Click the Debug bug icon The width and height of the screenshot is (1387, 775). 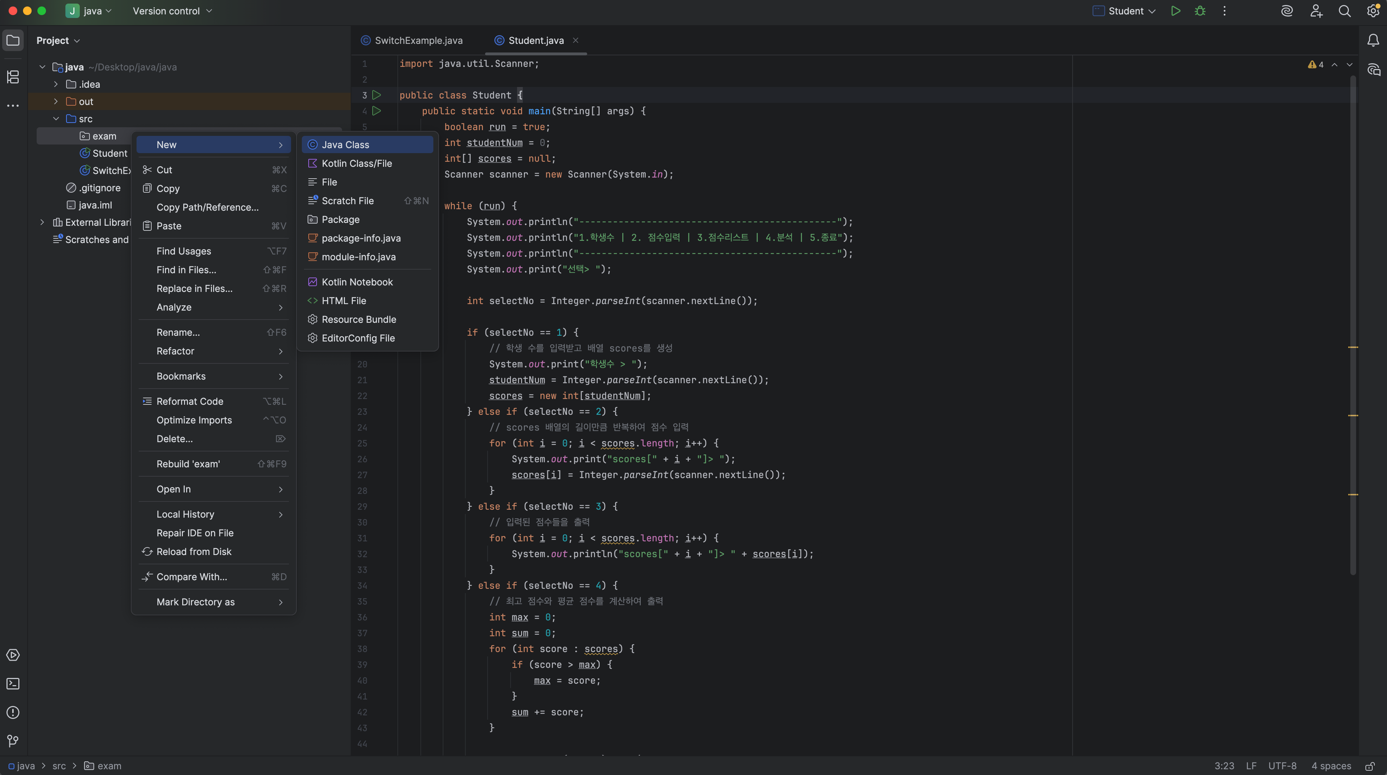(x=1200, y=11)
